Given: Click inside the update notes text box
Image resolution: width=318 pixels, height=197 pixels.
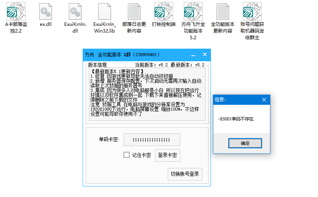Looking at the screenshot, I should click(x=147, y=94).
